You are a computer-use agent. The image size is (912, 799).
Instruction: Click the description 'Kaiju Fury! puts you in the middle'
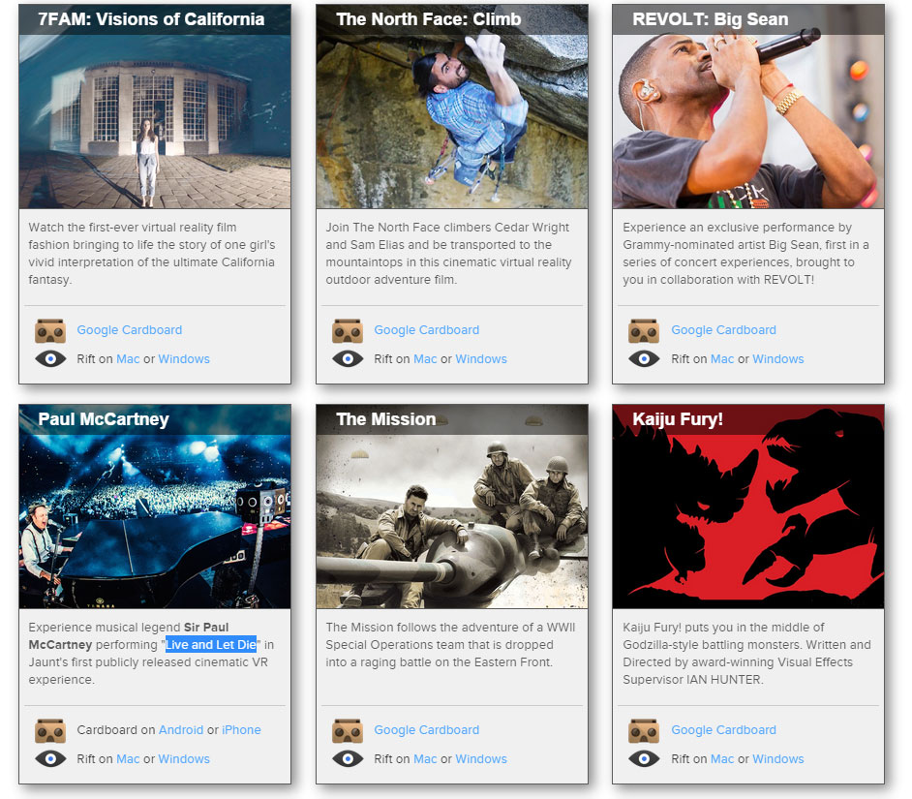[x=746, y=653]
